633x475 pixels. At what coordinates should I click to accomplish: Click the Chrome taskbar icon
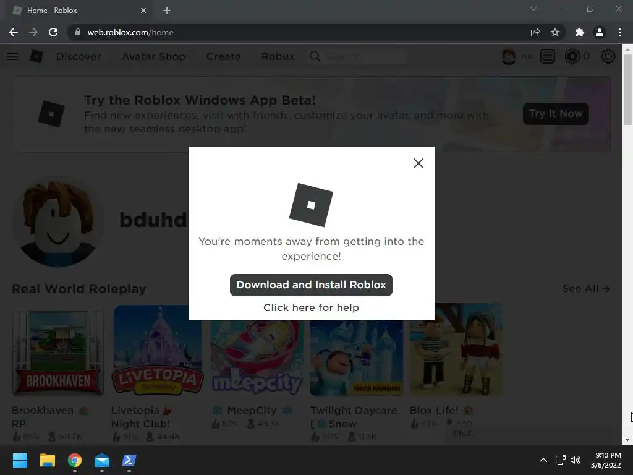[x=75, y=460]
